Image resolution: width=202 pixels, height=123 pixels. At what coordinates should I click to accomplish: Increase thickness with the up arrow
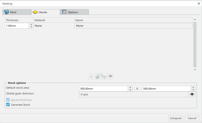(31, 25)
